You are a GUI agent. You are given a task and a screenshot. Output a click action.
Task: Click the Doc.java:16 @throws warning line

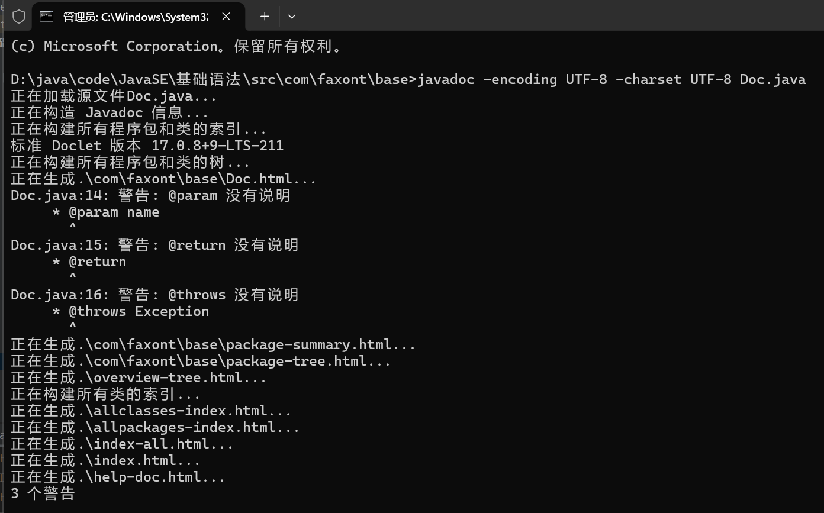click(x=154, y=295)
